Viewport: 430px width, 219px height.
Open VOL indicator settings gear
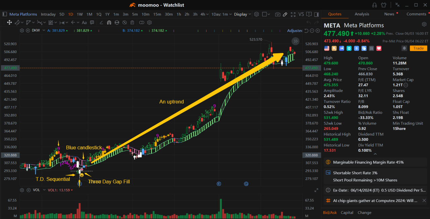22,190
